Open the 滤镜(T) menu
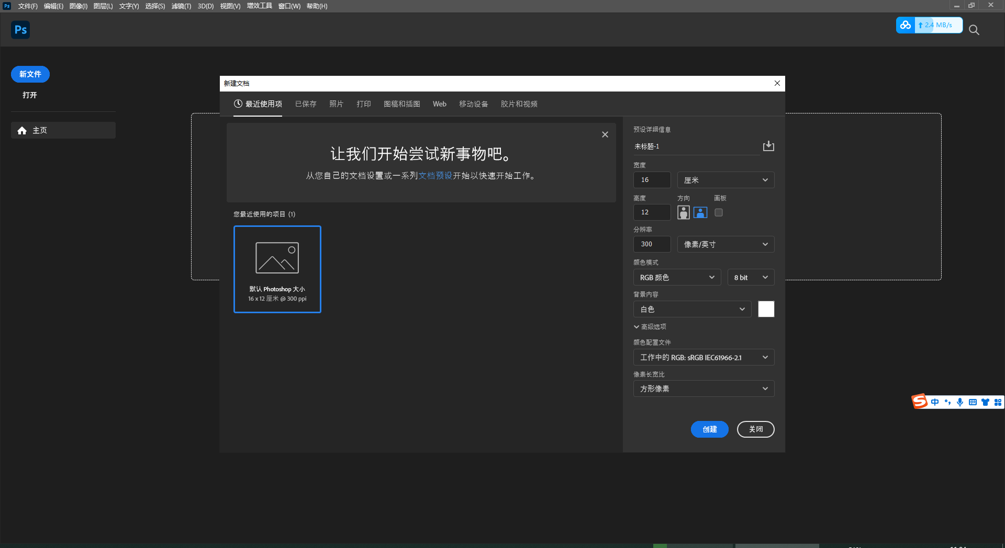 point(181,6)
